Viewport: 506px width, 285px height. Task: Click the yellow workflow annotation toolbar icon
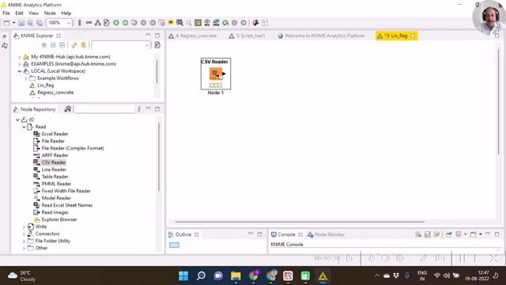tap(171, 23)
